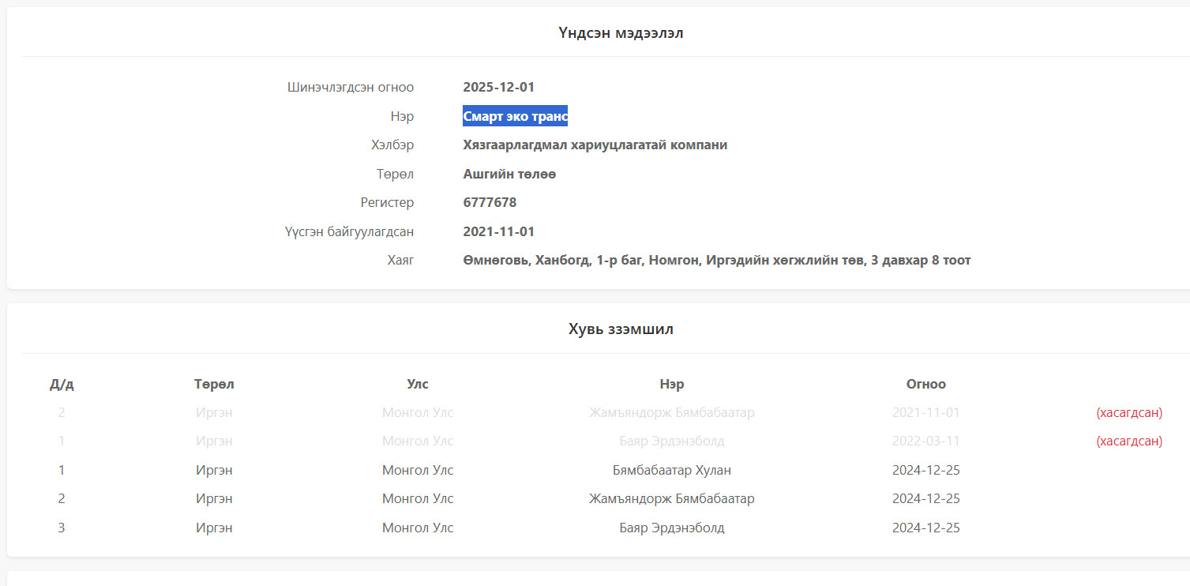1190x586 pixels.
Task: Click the Улс column header
Action: [x=418, y=384]
